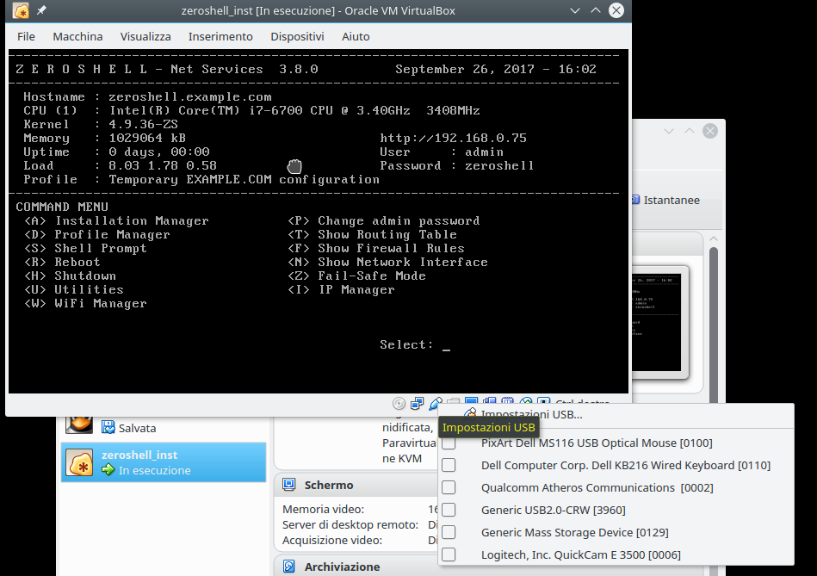This screenshot has width=817, height=576.
Task: Click '<I> IP Manager' in console
Action: pyautogui.click(x=341, y=289)
